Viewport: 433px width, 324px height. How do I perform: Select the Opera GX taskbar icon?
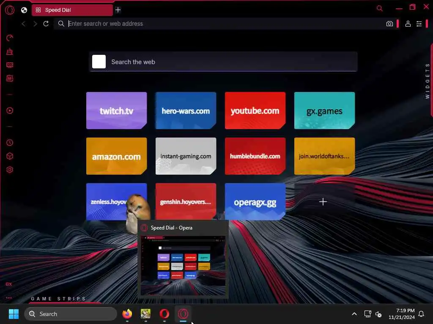(x=183, y=314)
